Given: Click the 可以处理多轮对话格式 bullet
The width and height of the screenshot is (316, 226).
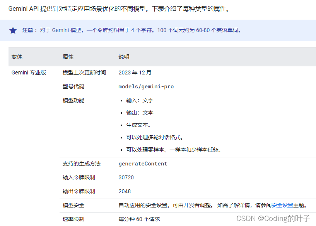Looking at the screenshot, I should click(155, 137).
